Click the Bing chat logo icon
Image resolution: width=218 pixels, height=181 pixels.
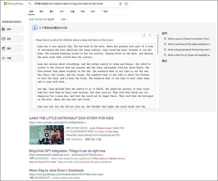click(35, 28)
